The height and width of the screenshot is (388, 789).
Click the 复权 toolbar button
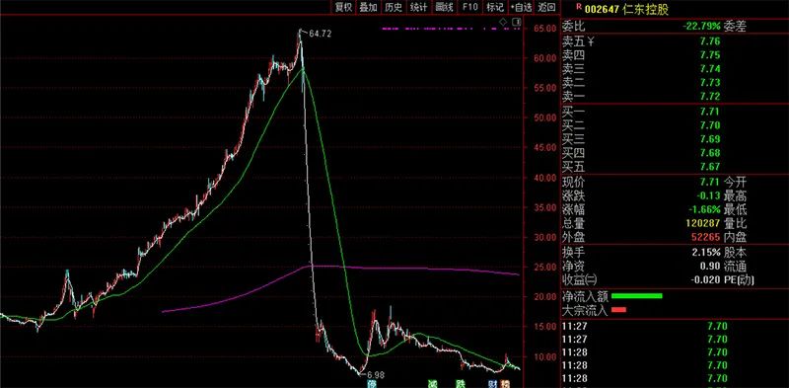coord(343,7)
